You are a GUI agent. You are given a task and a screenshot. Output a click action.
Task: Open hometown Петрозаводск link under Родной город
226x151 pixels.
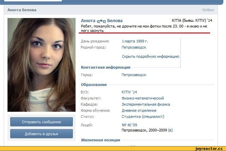pos(134,47)
